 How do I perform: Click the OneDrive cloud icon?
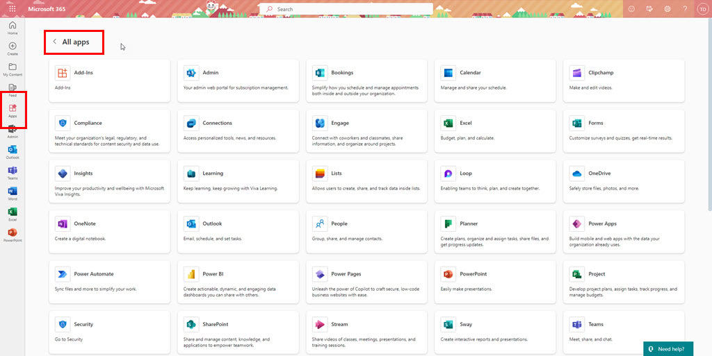(576, 173)
